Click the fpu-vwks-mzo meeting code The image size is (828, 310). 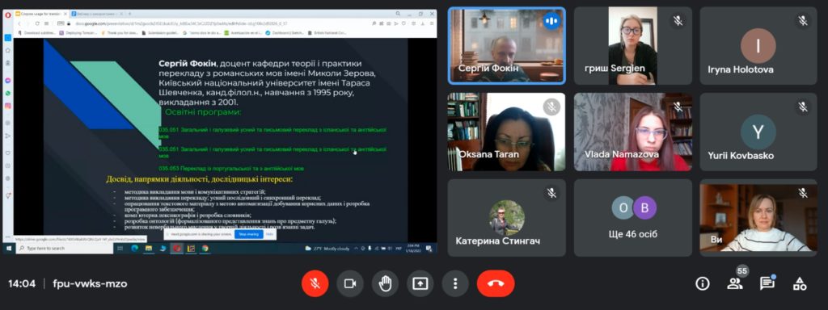tap(90, 283)
